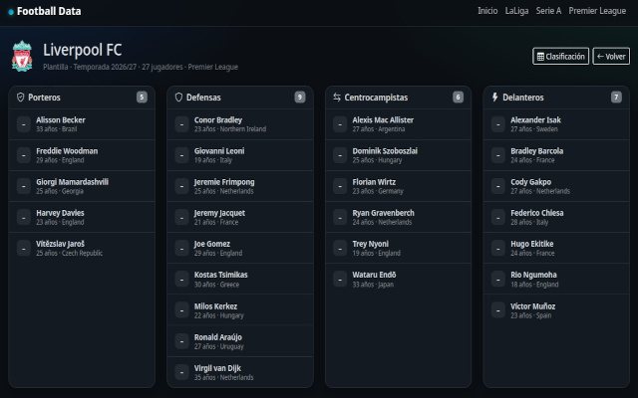The width and height of the screenshot is (638, 398).
Task: Open the Clasificación standings button
Action: click(560, 57)
